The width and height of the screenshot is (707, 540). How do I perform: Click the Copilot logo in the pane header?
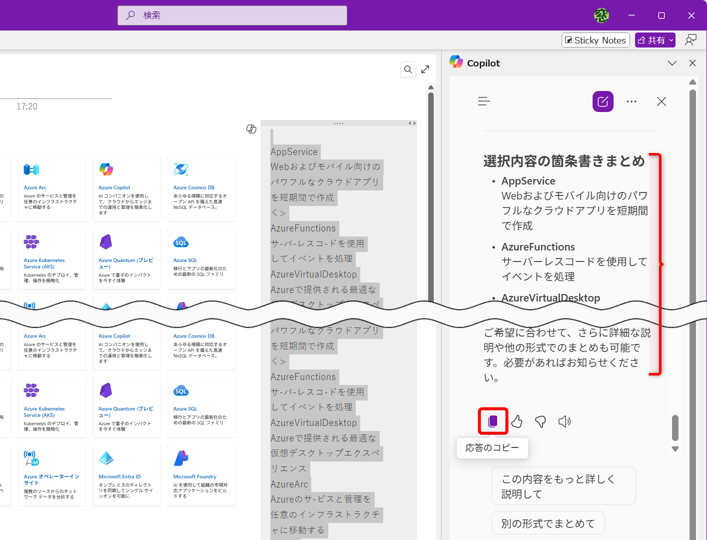[456, 62]
